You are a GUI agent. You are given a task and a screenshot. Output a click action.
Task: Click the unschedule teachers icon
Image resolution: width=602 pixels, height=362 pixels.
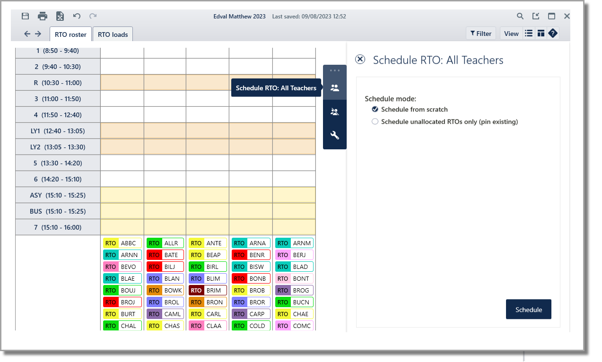[335, 112]
